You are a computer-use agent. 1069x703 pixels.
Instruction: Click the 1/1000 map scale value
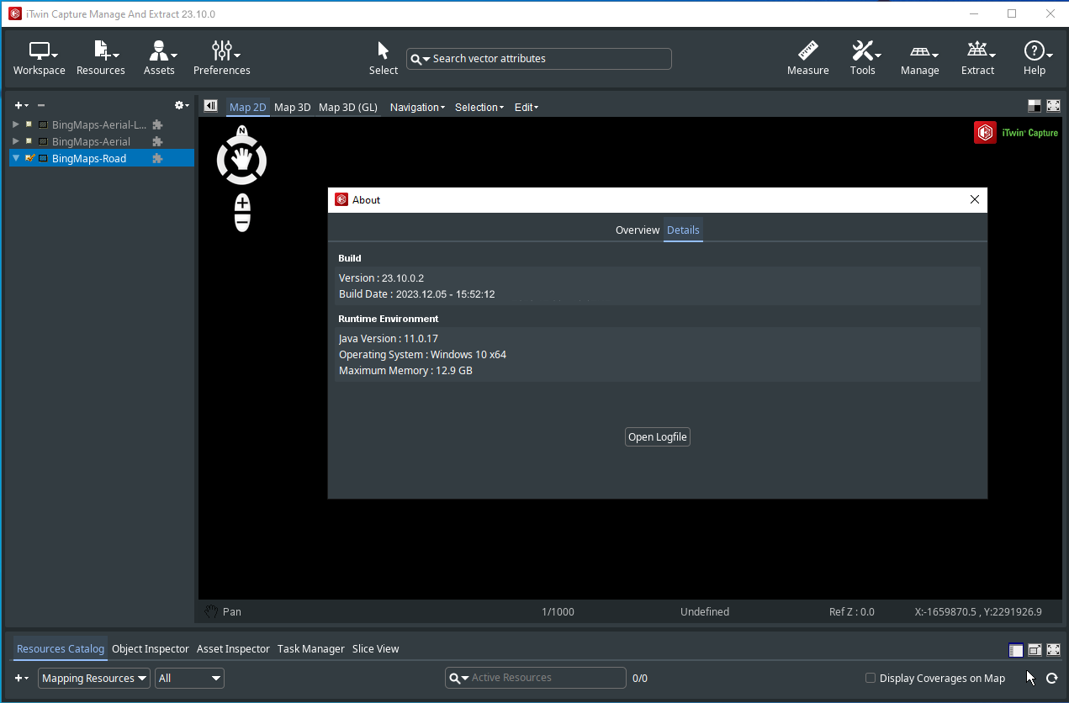[x=558, y=611]
